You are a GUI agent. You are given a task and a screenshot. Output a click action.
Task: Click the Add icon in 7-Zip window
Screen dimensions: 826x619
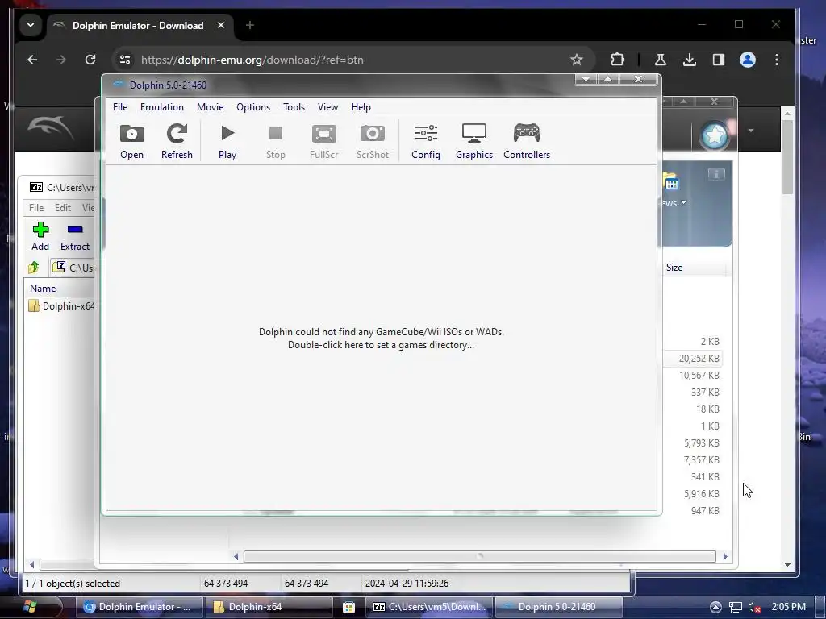pos(40,236)
